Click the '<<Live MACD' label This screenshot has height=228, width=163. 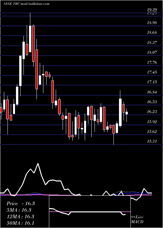[137, 219]
